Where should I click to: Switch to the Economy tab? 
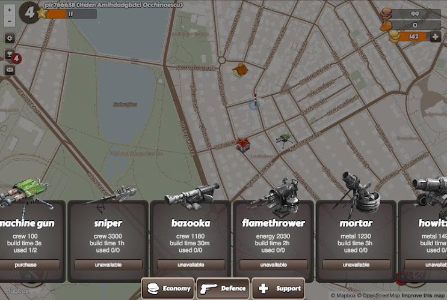pos(168,289)
